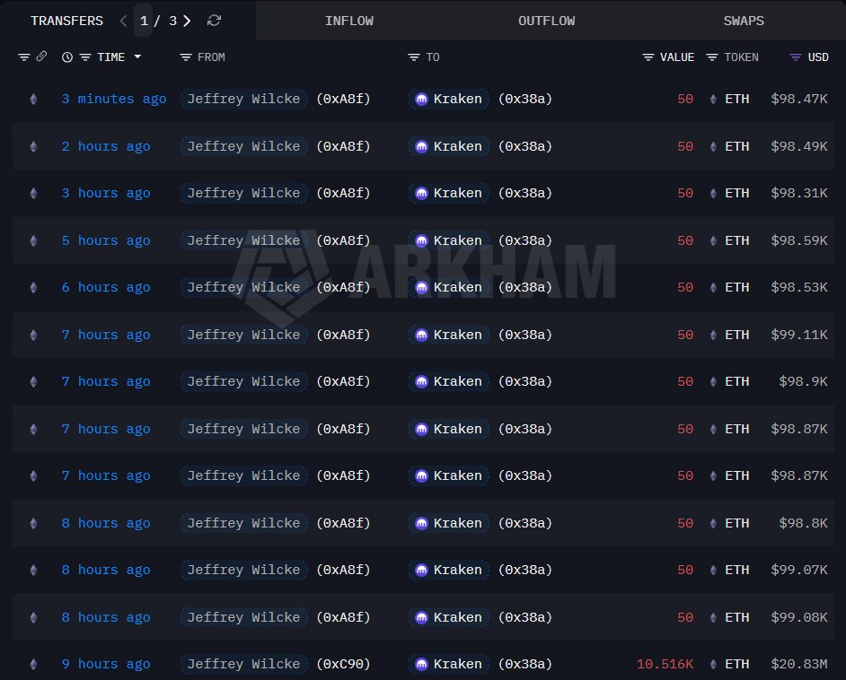The width and height of the screenshot is (846, 680).
Task: Open Kraken entity in 2 hours ago row
Action: (449, 146)
